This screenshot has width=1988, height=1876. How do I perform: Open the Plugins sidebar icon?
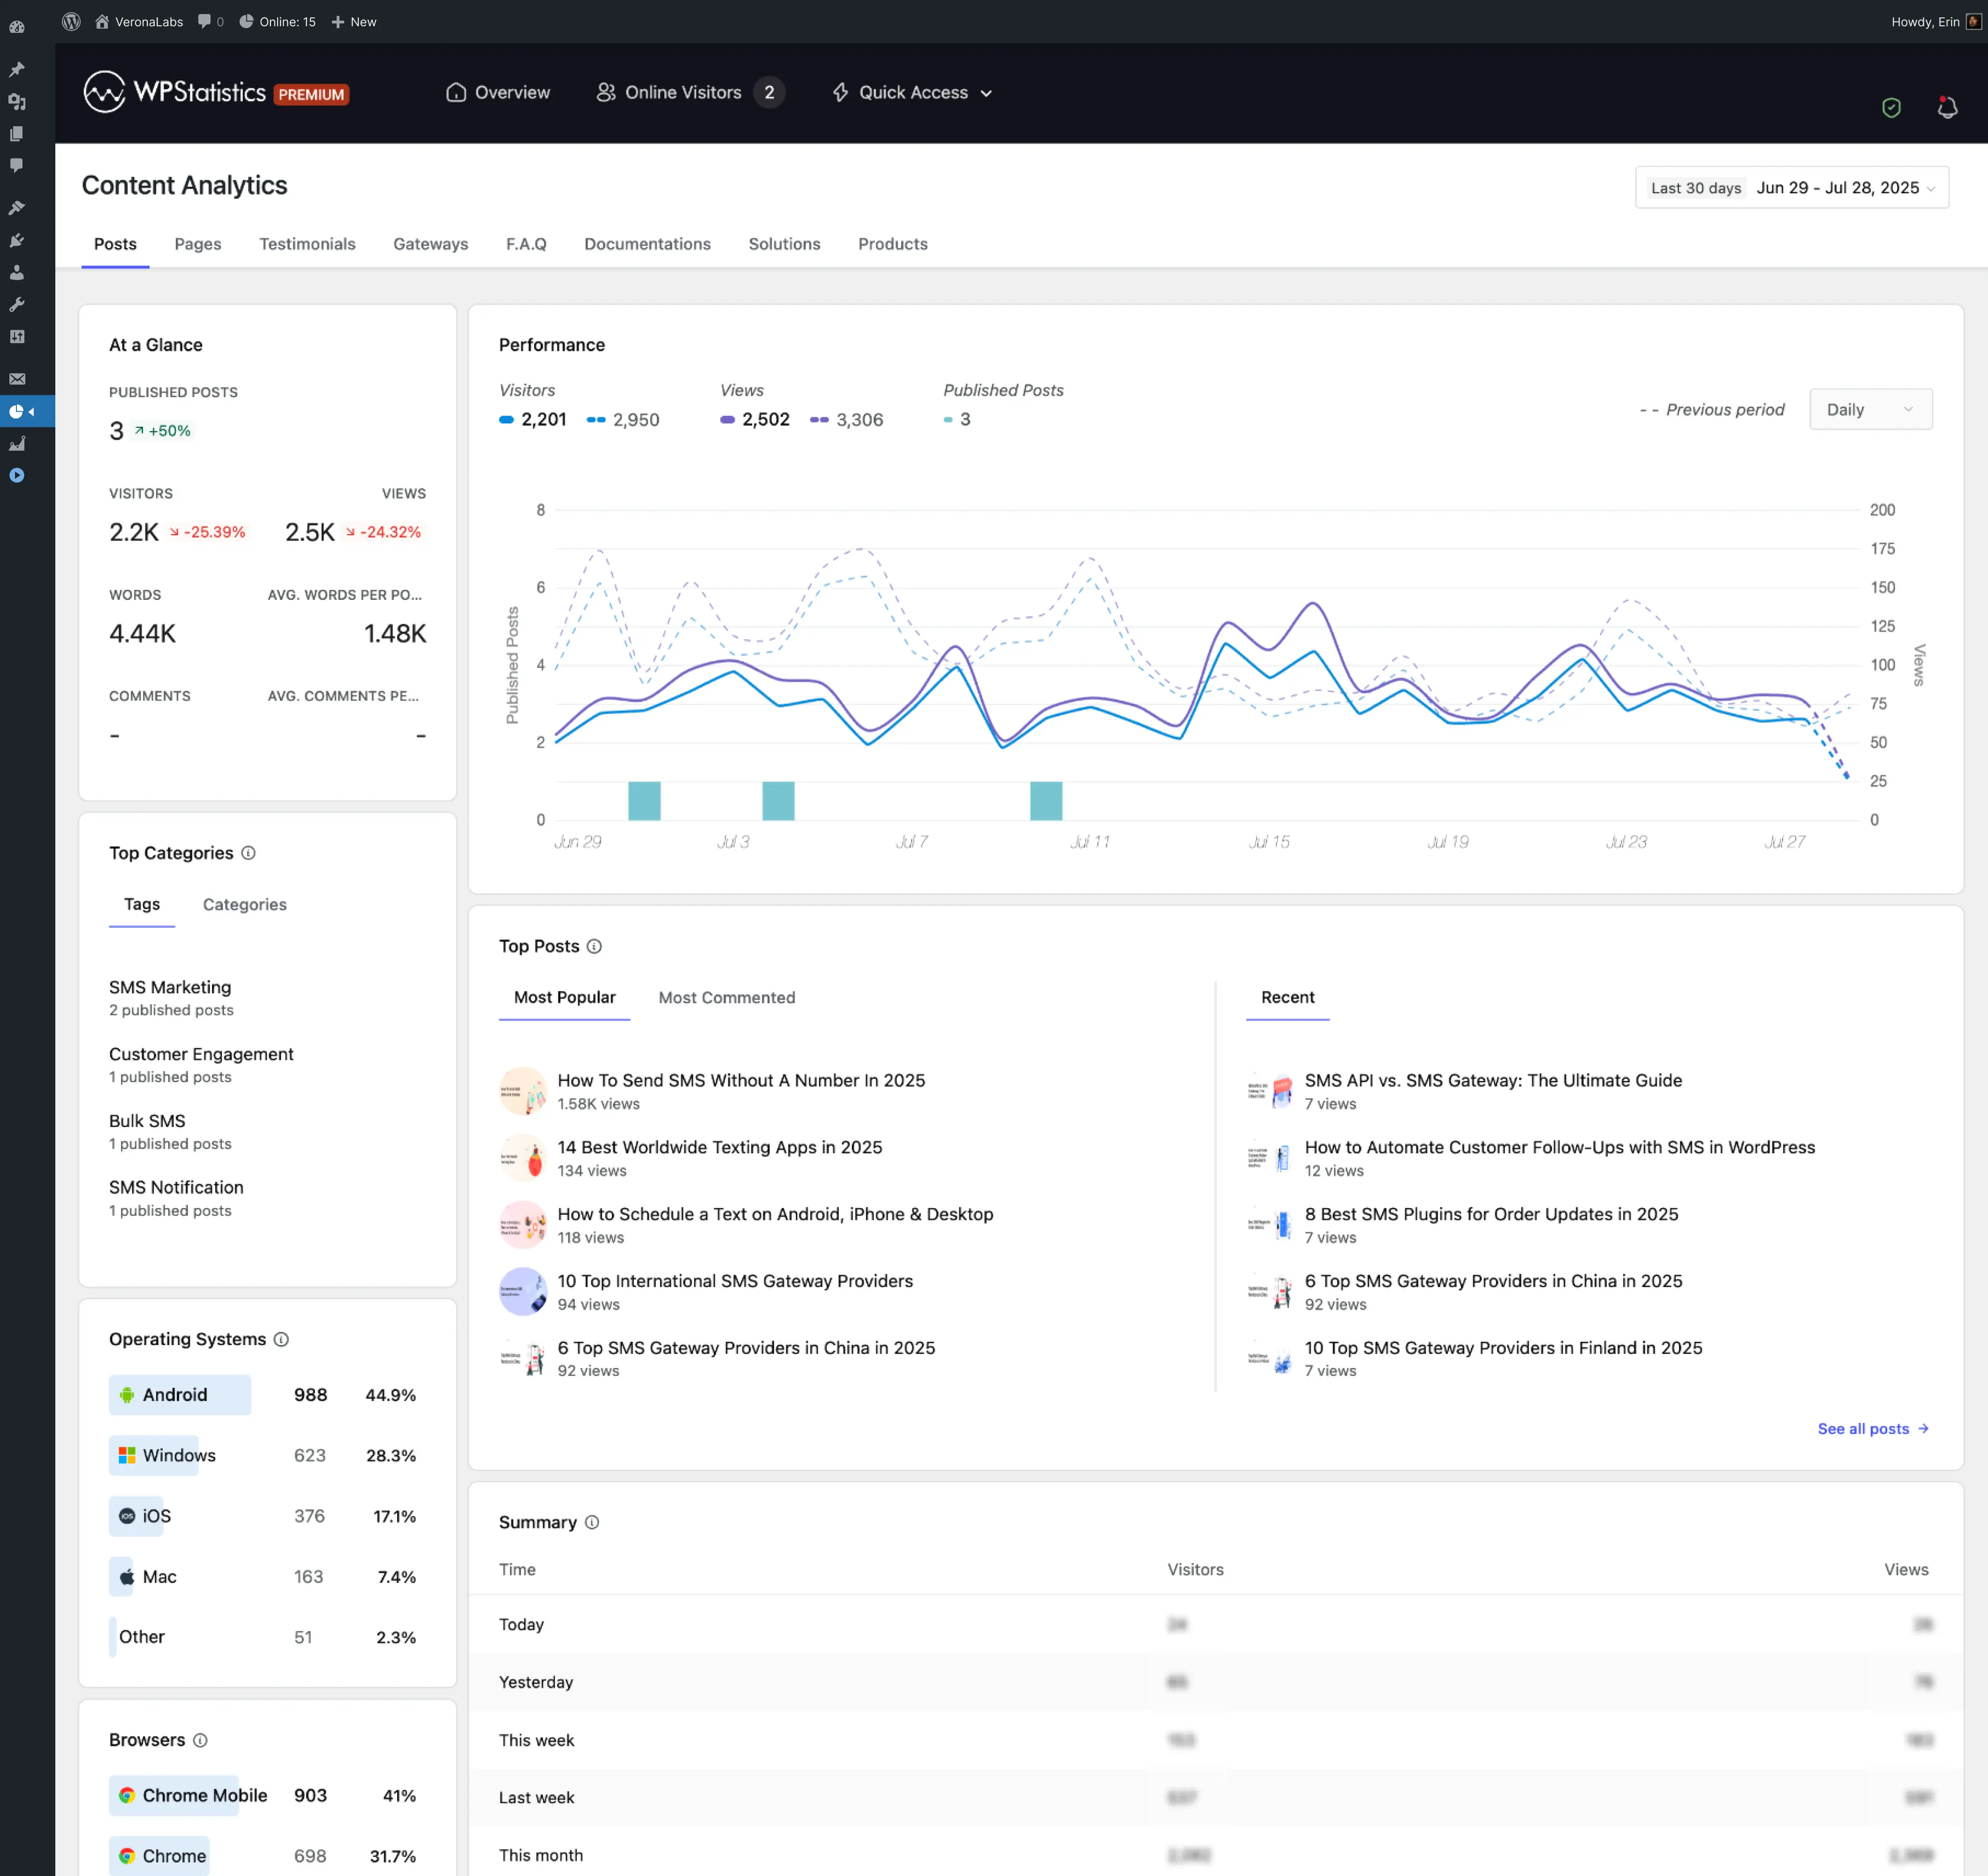click(16, 240)
